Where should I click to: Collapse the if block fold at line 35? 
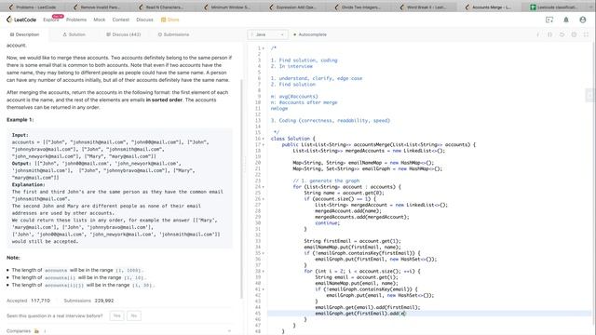pos(263,253)
